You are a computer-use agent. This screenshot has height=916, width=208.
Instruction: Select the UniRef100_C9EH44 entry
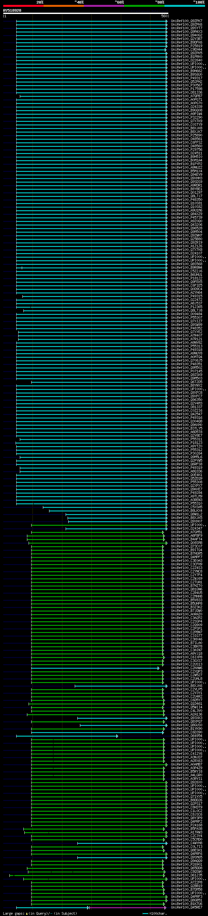187,49
